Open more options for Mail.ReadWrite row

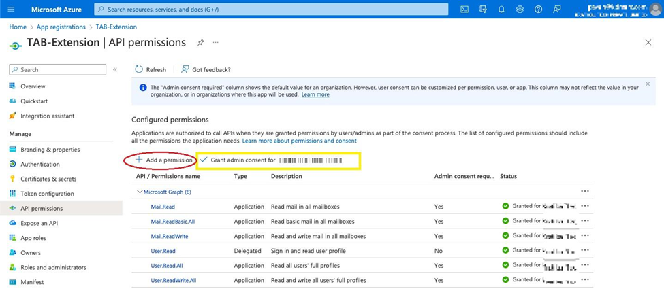585,235
